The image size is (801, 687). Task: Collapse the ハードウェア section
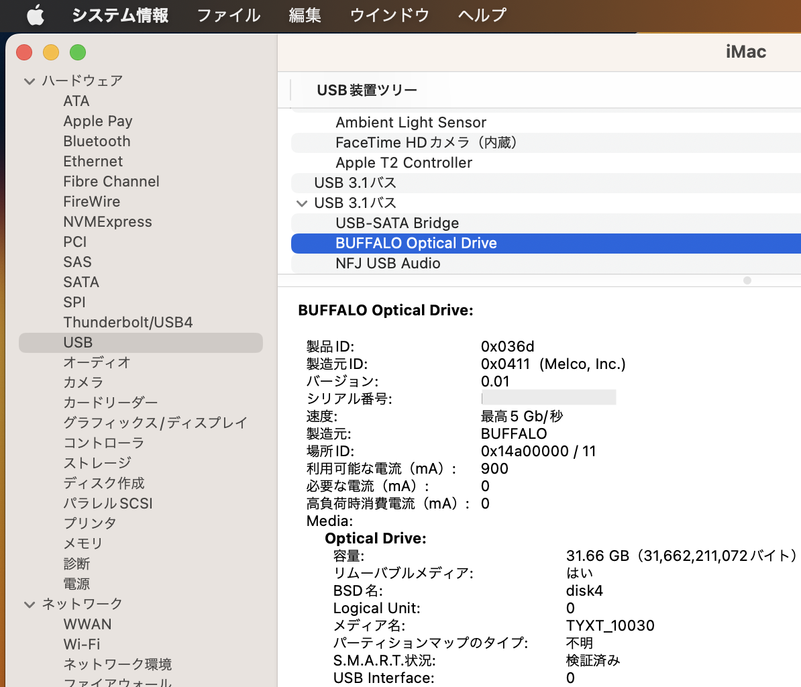point(29,81)
